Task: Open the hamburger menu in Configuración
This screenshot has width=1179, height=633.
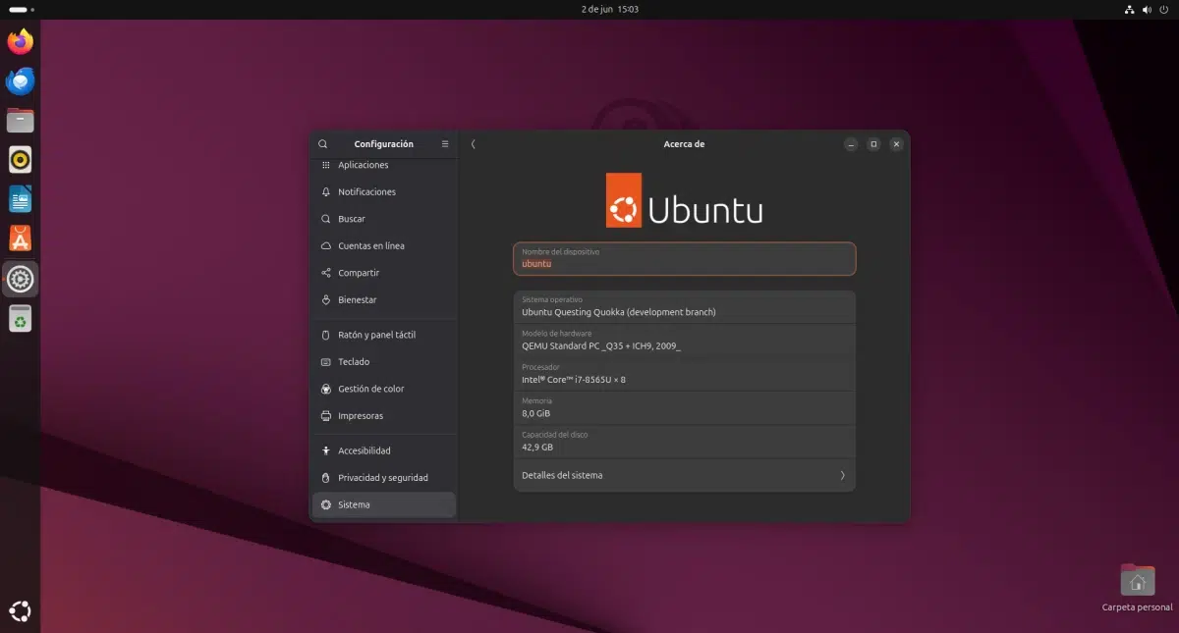Action: tap(444, 143)
